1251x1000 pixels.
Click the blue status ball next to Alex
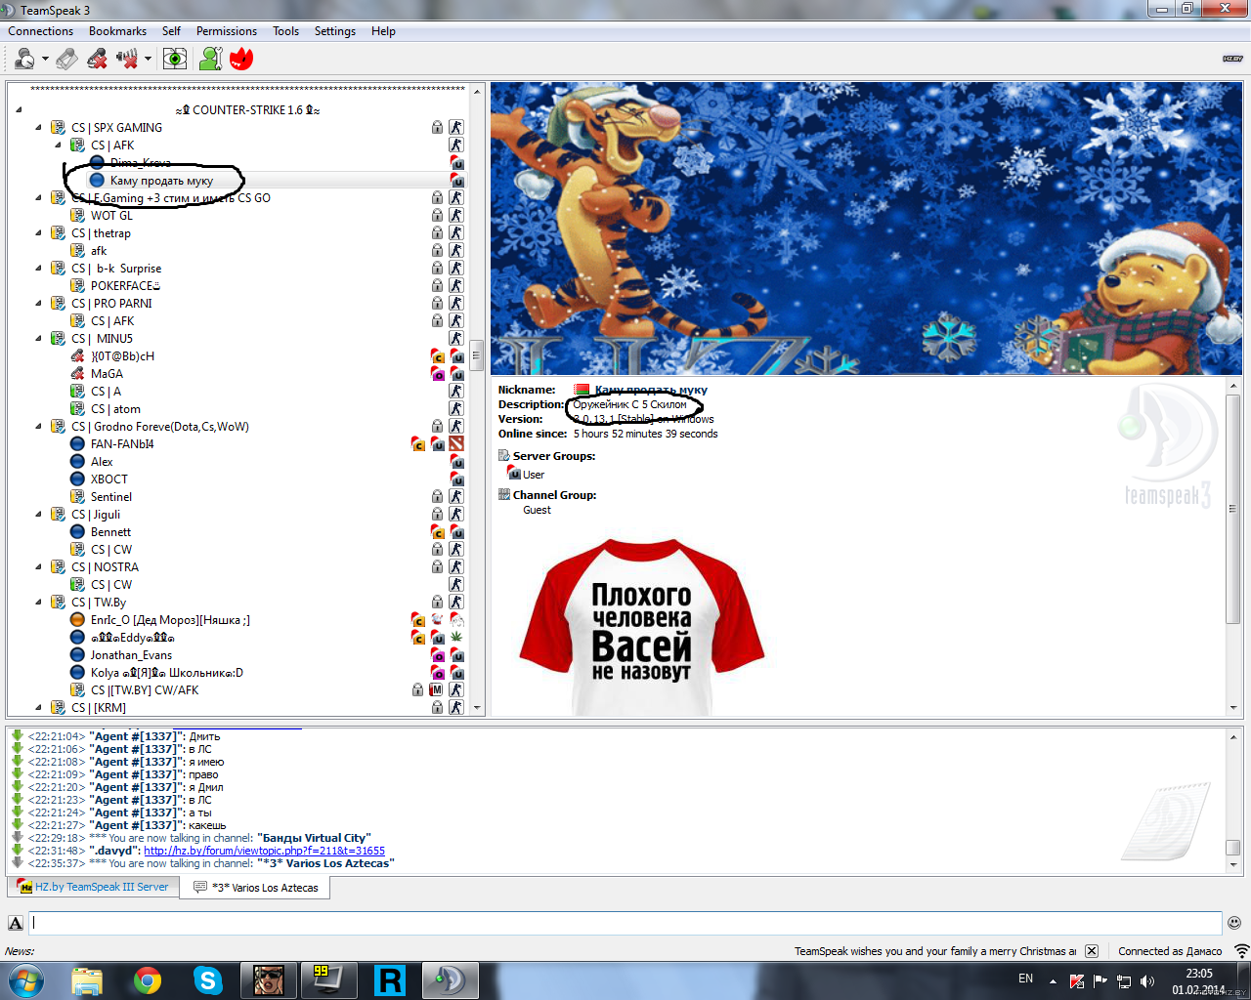click(78, 462)
